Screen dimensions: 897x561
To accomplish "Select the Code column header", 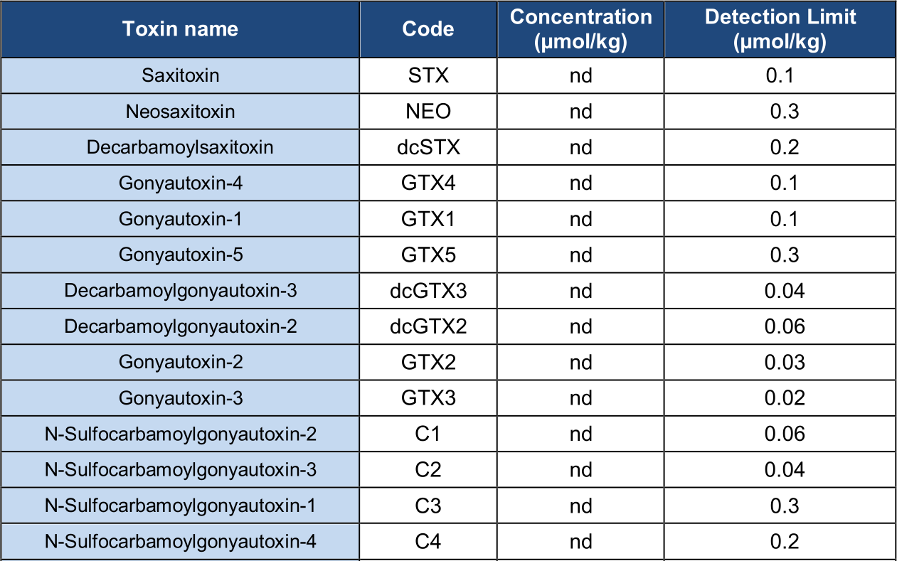I will point(428,29).
